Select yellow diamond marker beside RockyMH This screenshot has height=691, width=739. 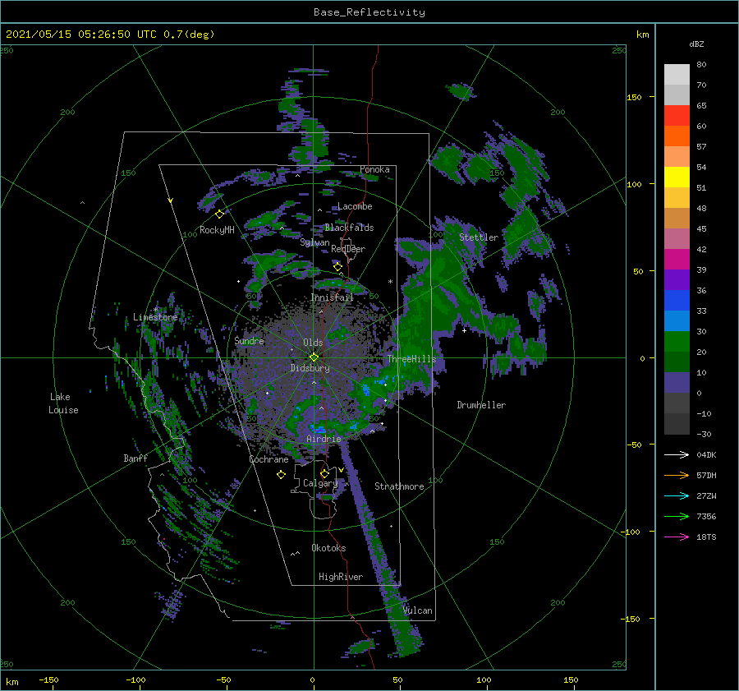[x=219, y=214]
